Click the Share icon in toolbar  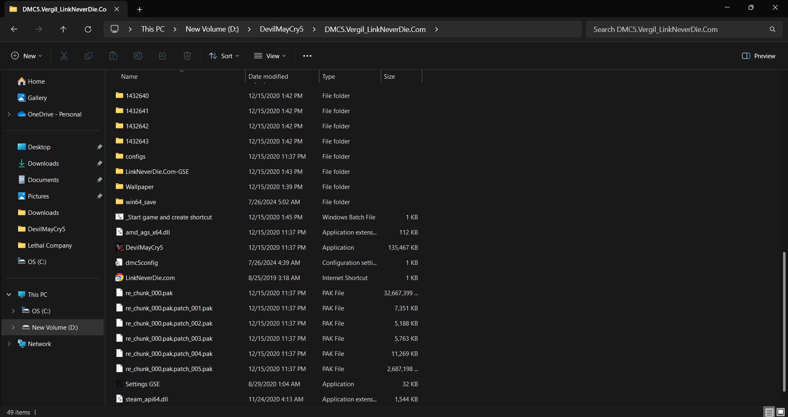coord(163,56)
